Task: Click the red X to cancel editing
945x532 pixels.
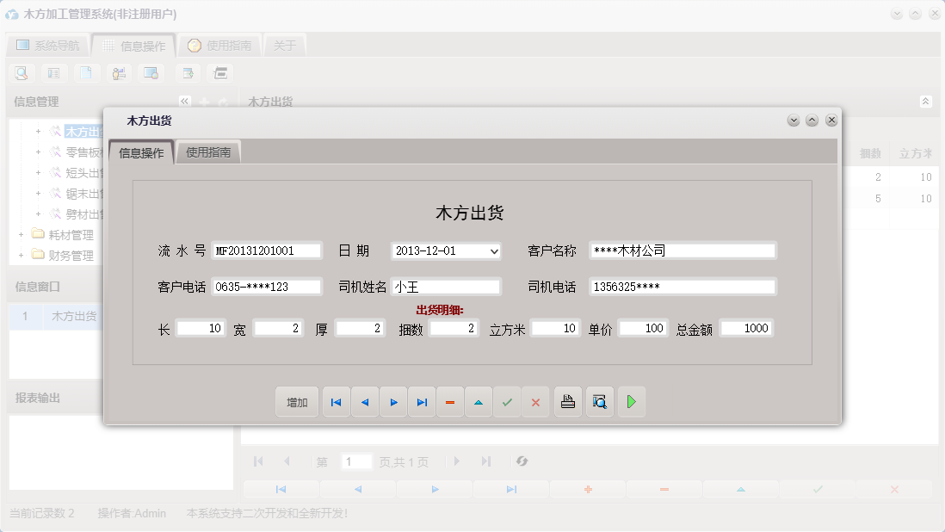Action: [535, 401]
